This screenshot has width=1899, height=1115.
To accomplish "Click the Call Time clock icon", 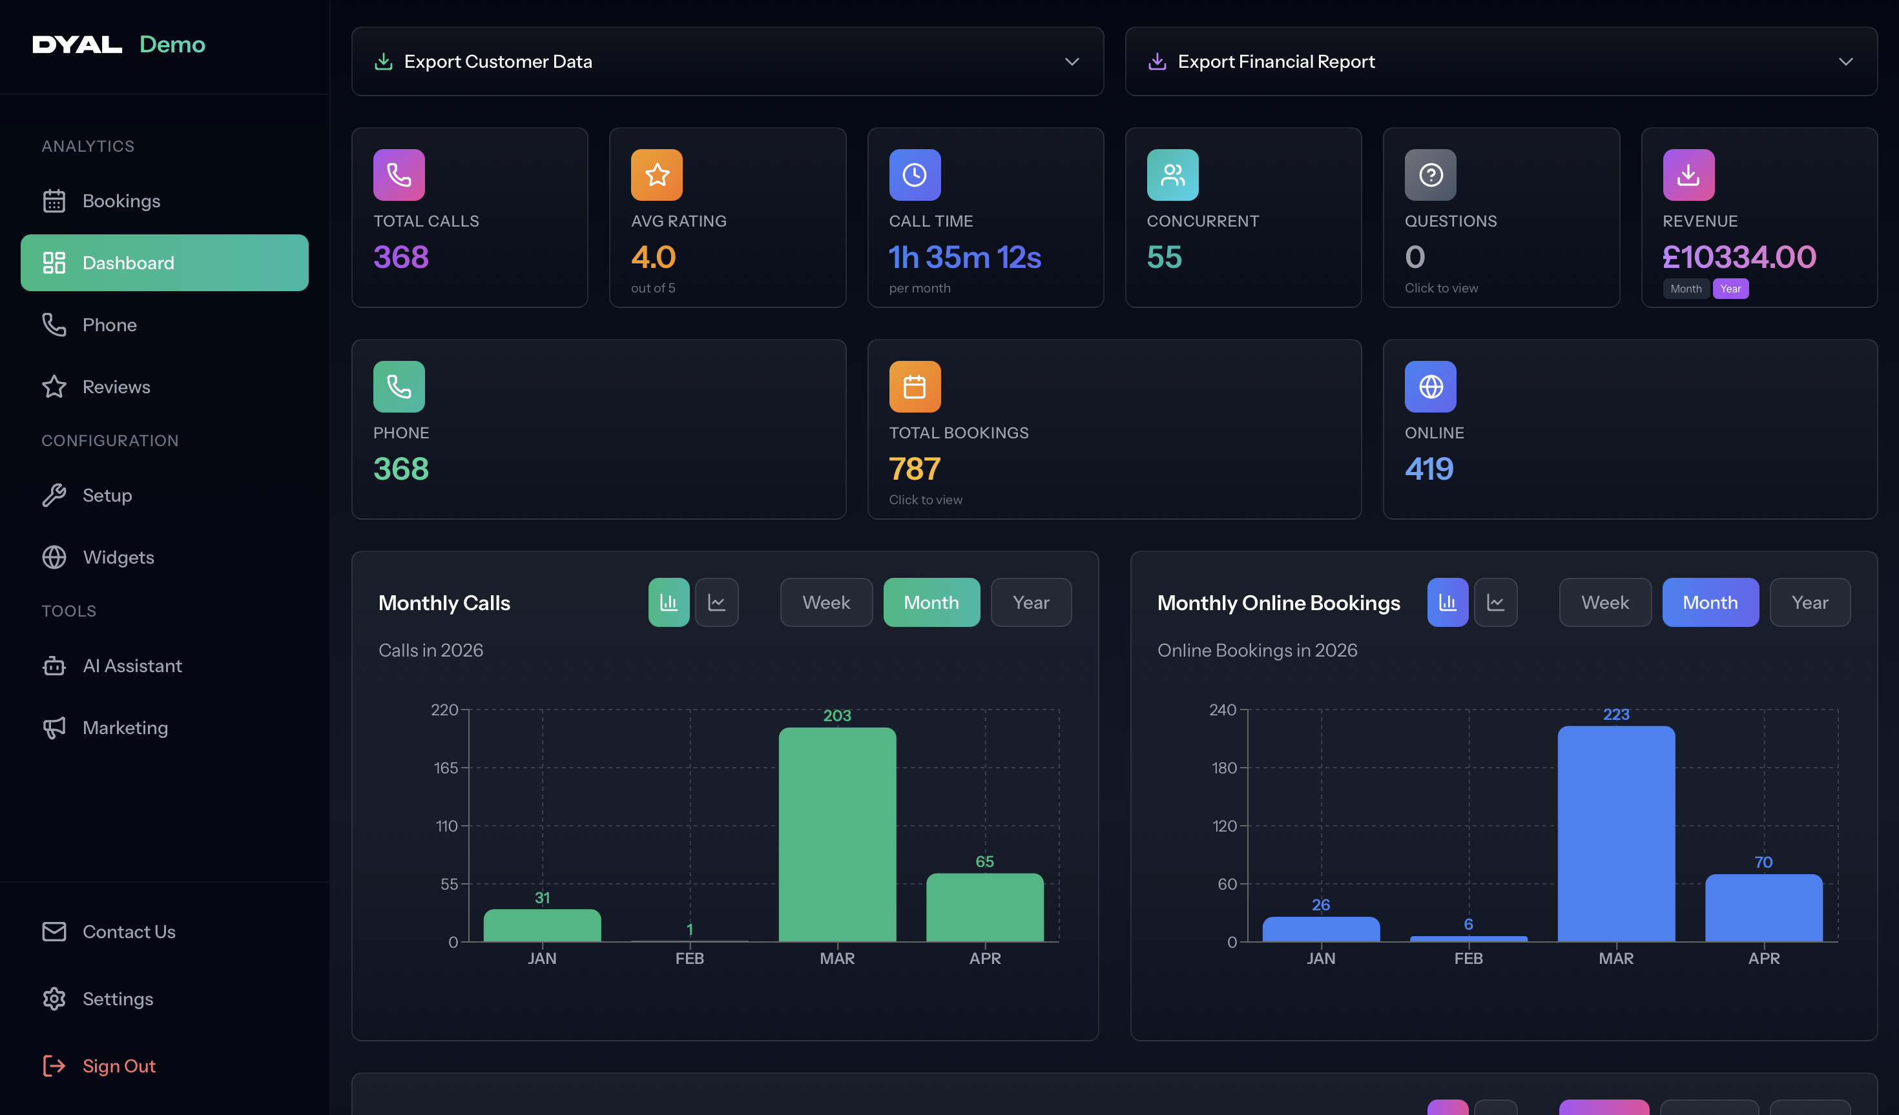I will point(915,175).
